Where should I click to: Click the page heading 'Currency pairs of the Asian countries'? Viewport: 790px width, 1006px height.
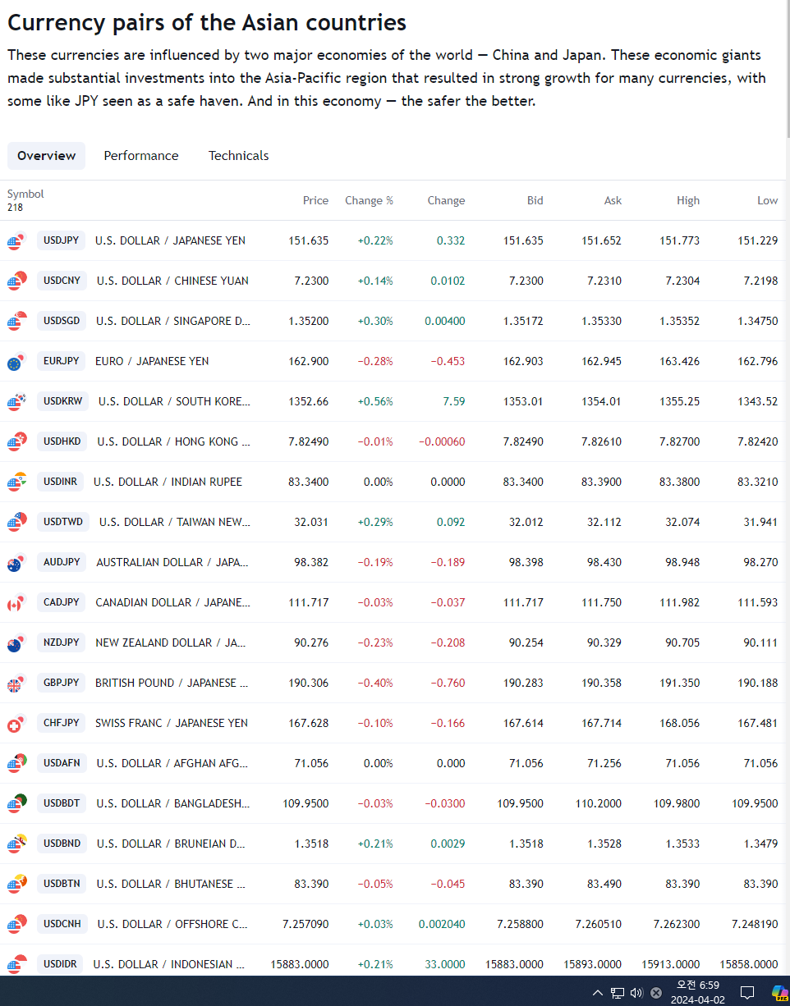[x=207, y=22]
